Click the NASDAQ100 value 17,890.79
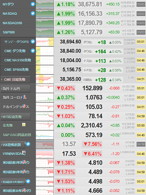 pyautogui.click(x=90, y=23)
